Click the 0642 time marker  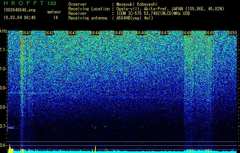point(49,33)
